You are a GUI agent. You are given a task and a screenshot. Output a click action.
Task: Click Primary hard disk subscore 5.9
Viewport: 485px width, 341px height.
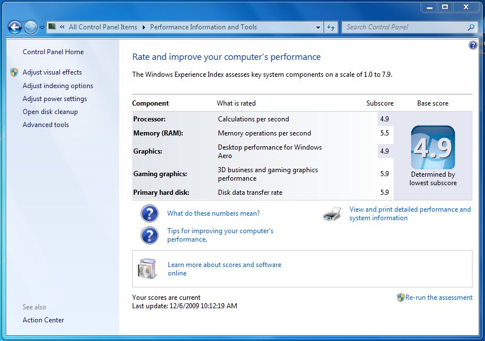point(384,193)
